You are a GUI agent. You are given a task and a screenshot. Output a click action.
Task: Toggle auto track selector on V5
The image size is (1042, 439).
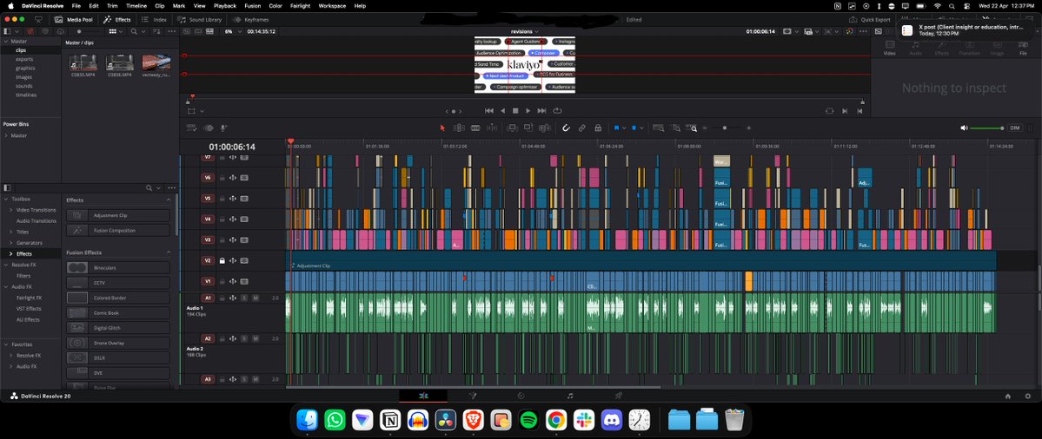(x=233, y=199)
